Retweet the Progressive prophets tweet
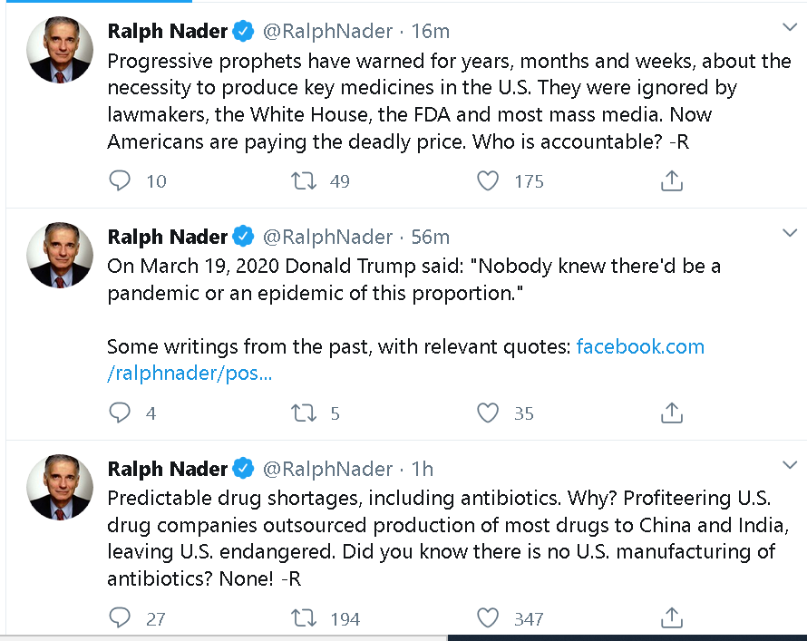This screenshot has height=641, width=807. pyautogui.click(x=304, y=180)
